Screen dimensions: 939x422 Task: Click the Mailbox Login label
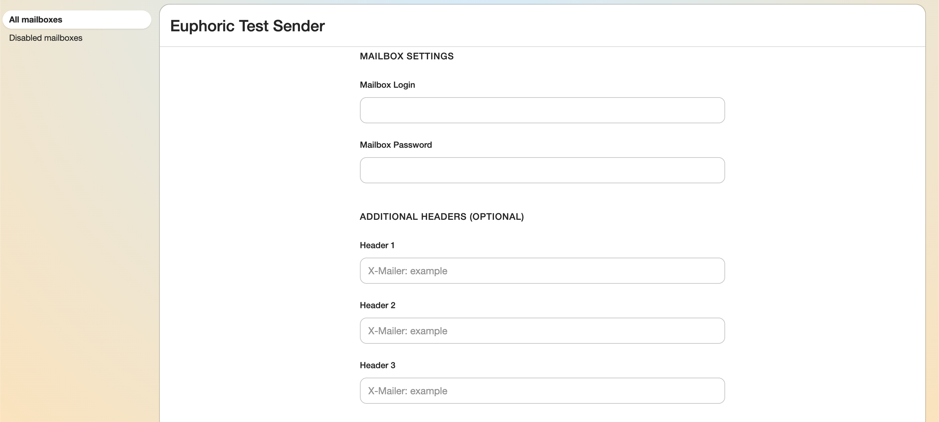pos(387,85)
